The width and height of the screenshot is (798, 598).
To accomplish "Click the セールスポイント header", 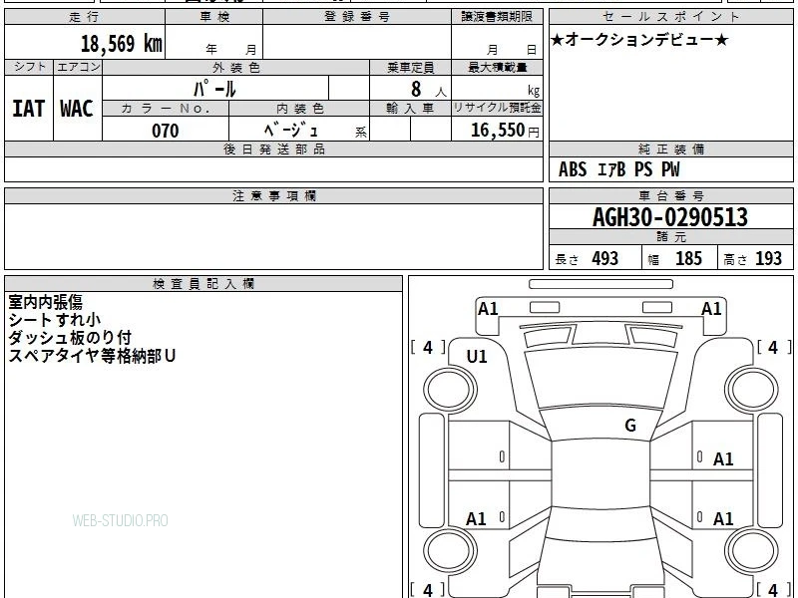I will (x=670, y=17).
